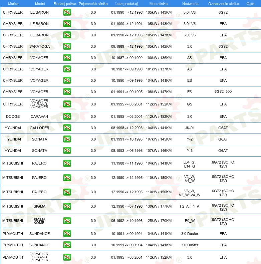
Task: Click the production dates '06.1992 -> 10.1996'
Action: pos(126,221)
